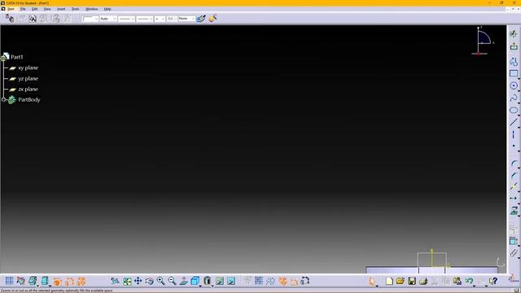Click the Painter graphic properties icon

click(x=201, y=19)
